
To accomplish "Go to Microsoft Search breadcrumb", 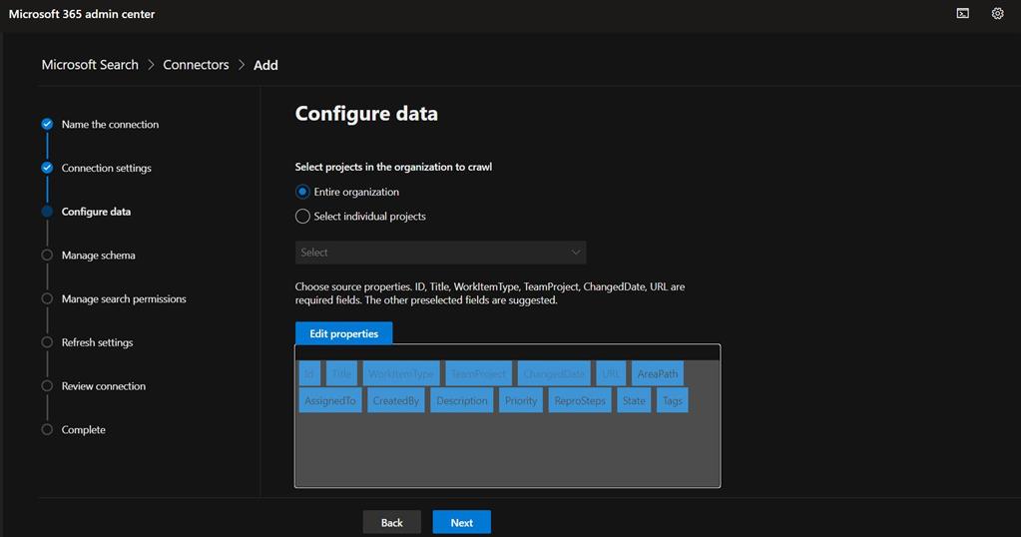I will 90,65.
